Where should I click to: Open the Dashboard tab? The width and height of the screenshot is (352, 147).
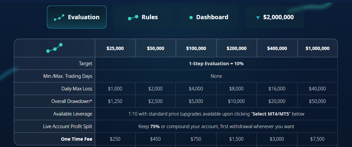coord(209,17)
